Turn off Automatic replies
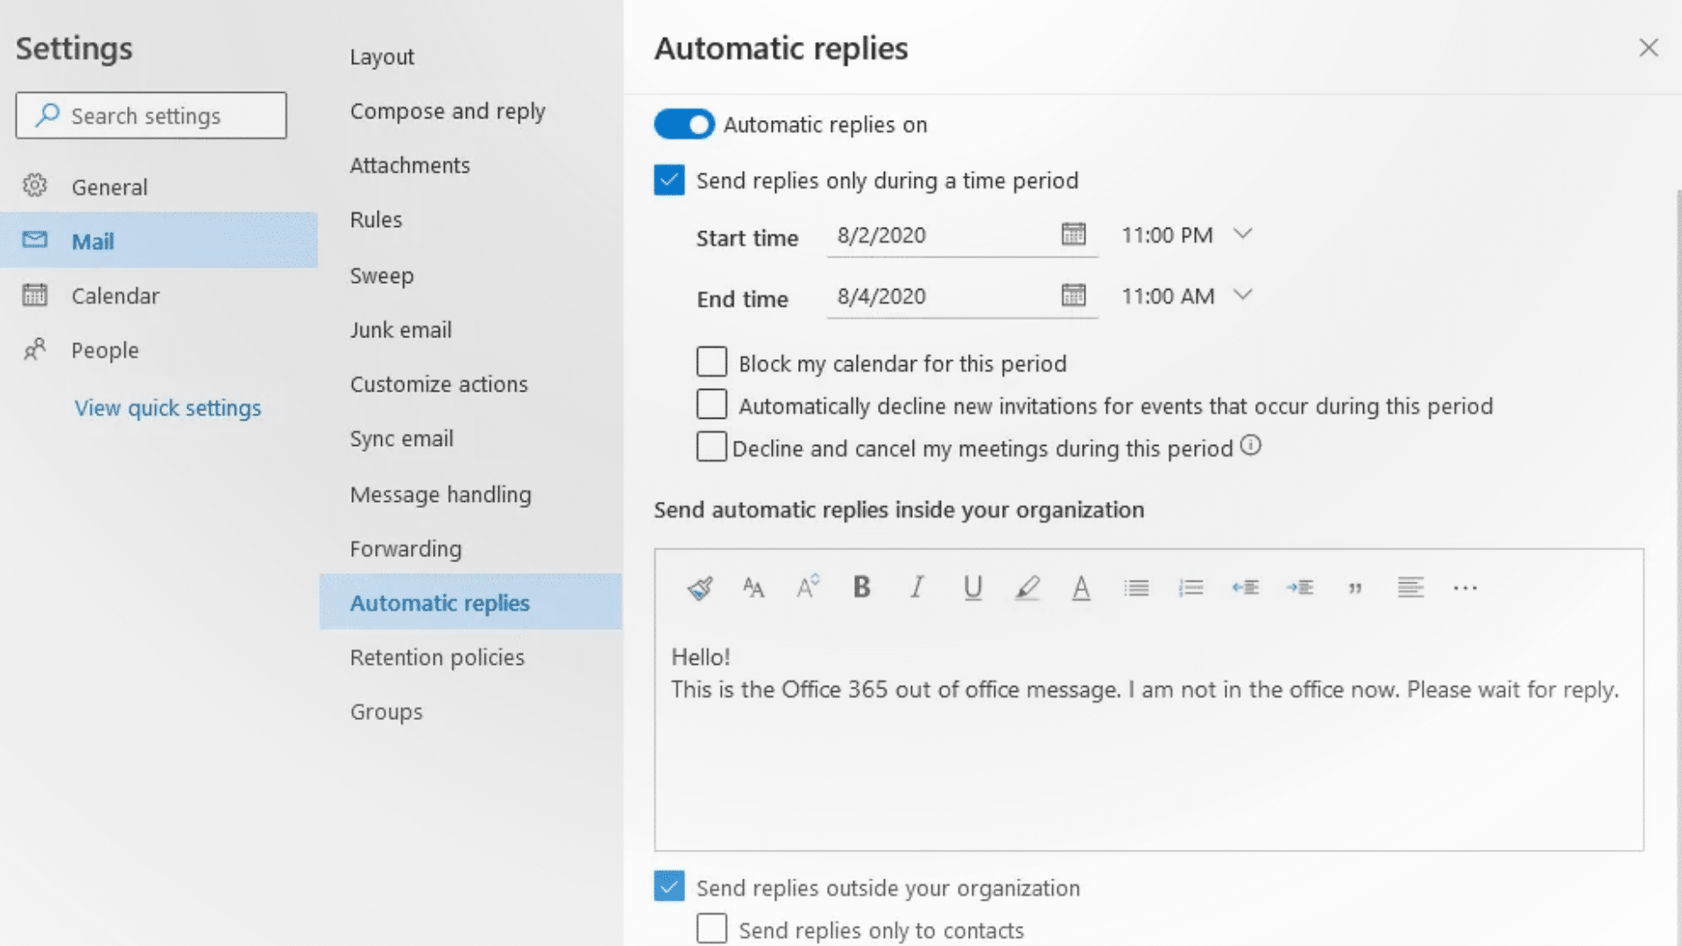Screen dimensions: 1682x946 (x=683, y=124)
